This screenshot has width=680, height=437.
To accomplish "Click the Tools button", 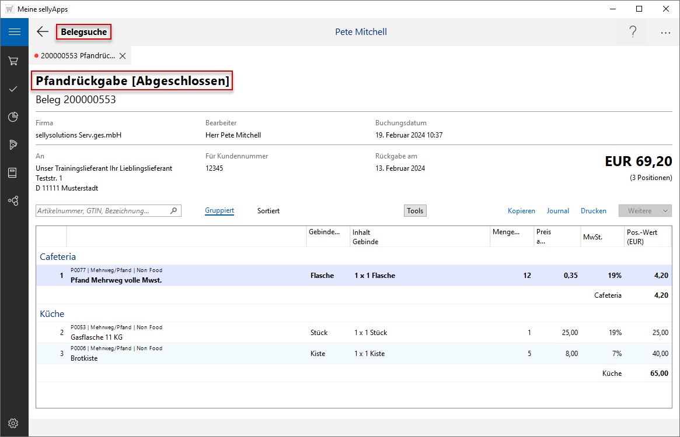I will click(x=415, y=211).
